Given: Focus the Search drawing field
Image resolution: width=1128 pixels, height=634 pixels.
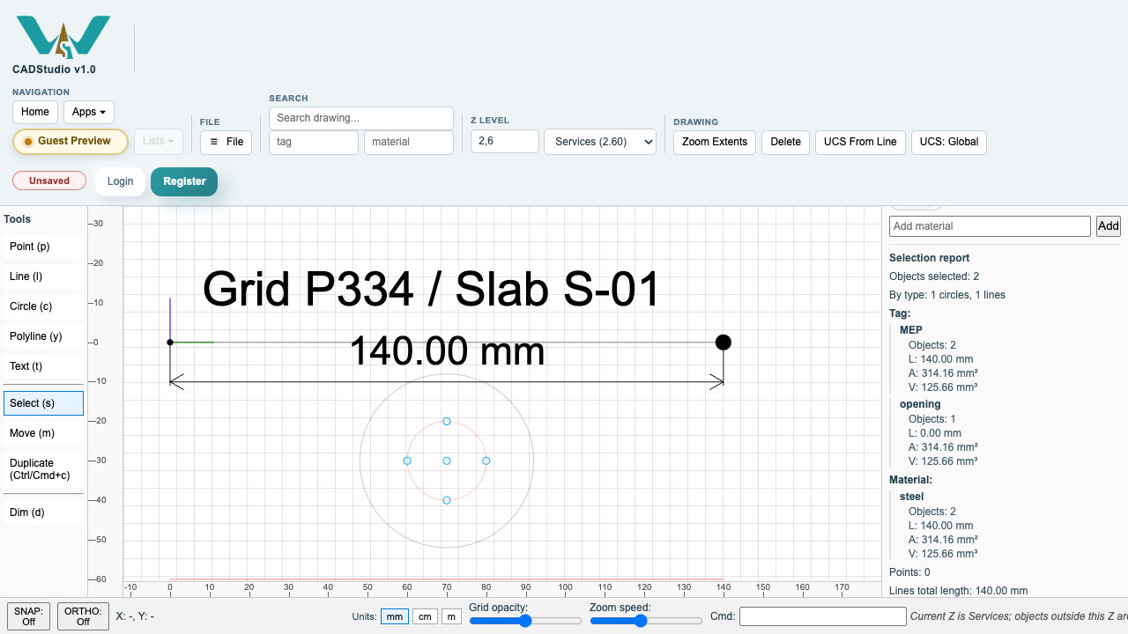Looking at the screenshot, I should 361,118.
